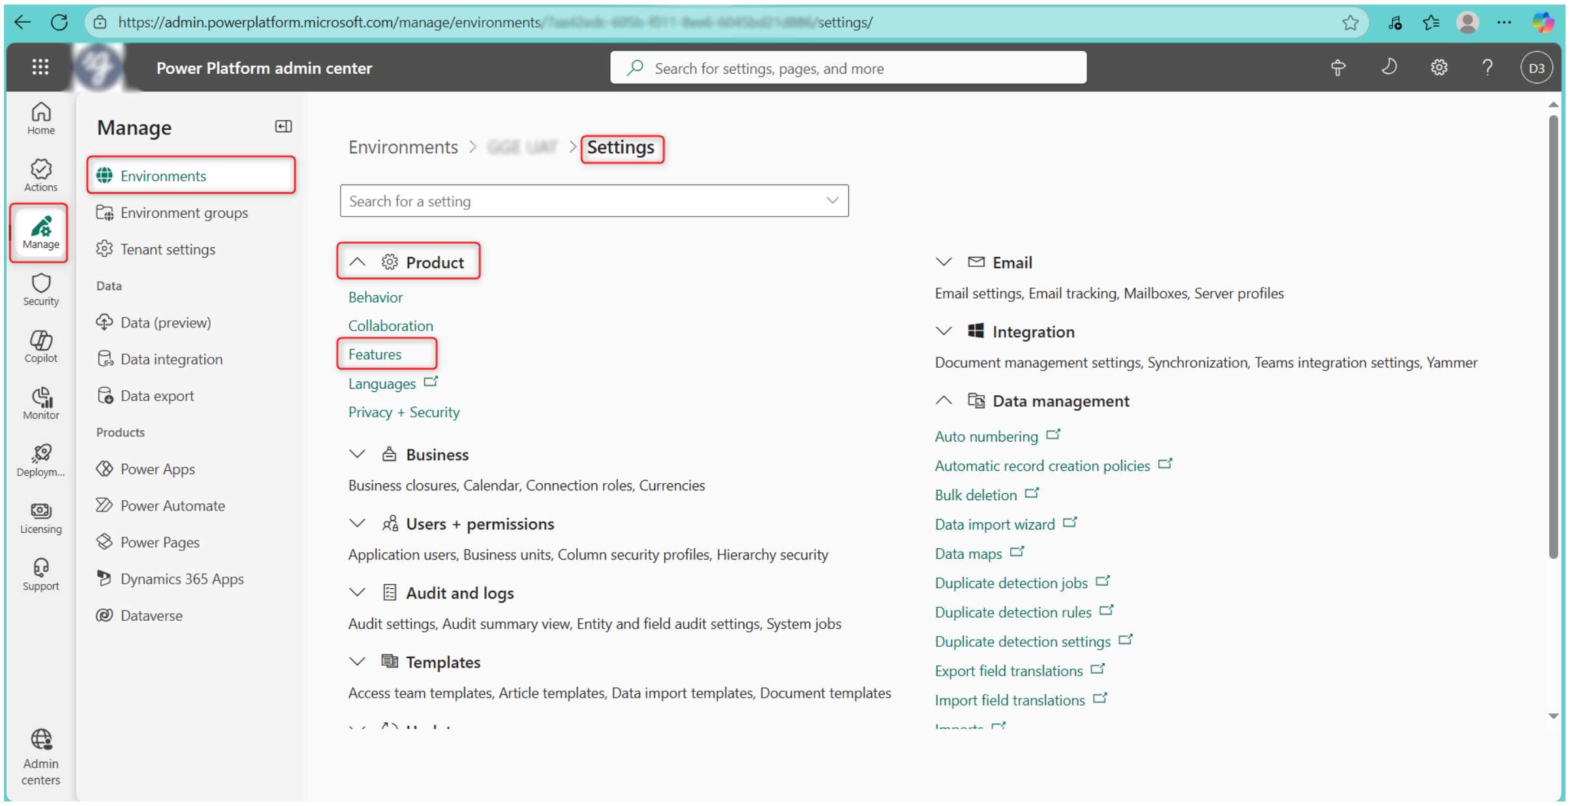Click the help question mark icon
1574x806 pixels.
(1487, 67)
